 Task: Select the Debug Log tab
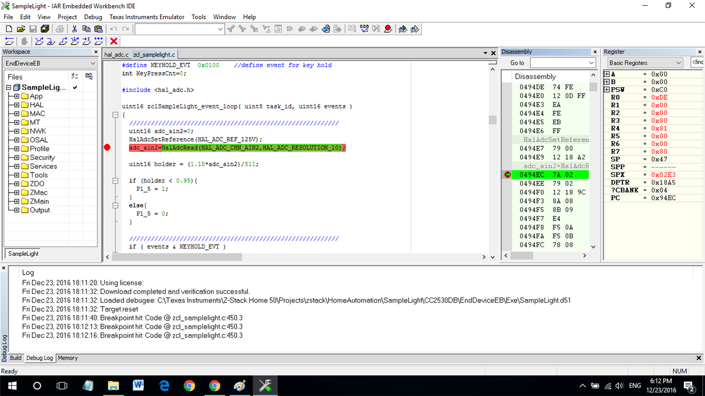coord(40,358)
